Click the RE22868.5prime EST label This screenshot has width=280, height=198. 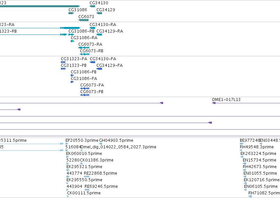101,173
